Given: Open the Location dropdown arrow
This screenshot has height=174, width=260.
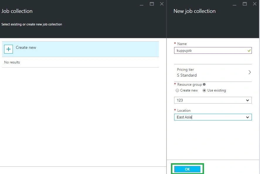Looking at the screenshot, I should tap(248, 117).
